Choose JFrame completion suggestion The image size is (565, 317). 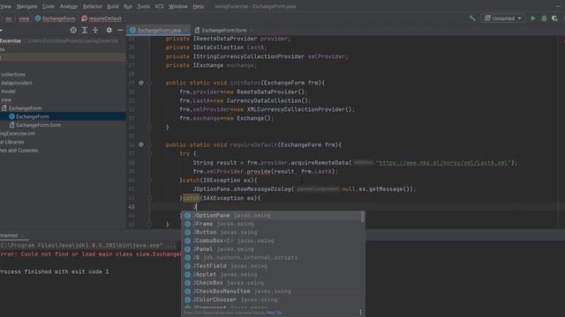point(272,224)
